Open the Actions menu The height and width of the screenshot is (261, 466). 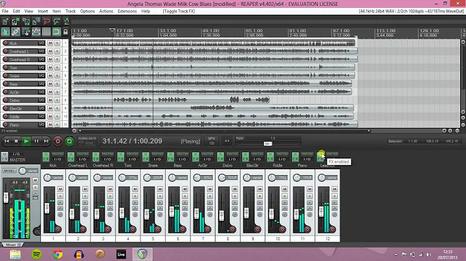106,11
